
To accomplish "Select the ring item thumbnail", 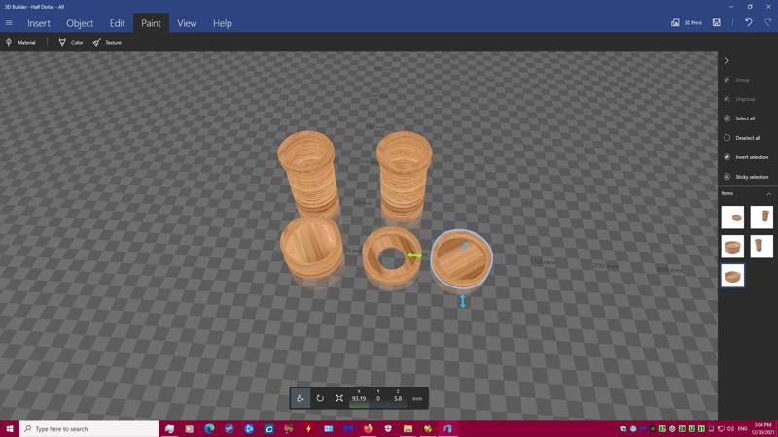I will 732,217.
